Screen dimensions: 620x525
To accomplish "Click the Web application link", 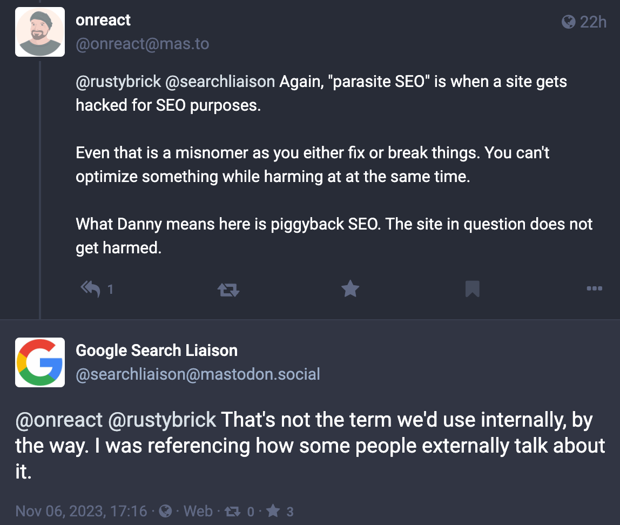I will point(198,511).
